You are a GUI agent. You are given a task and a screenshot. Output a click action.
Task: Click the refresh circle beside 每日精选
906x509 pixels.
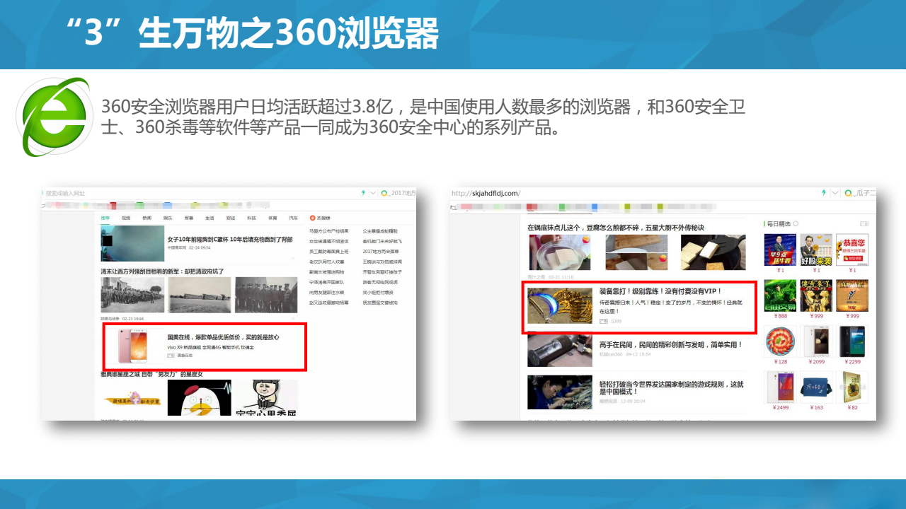click(x=796, y=223)
